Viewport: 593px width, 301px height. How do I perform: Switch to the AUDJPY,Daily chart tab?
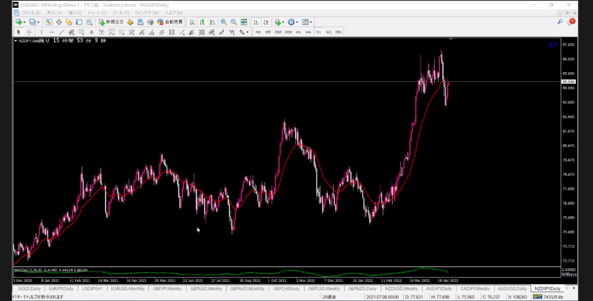439,288
